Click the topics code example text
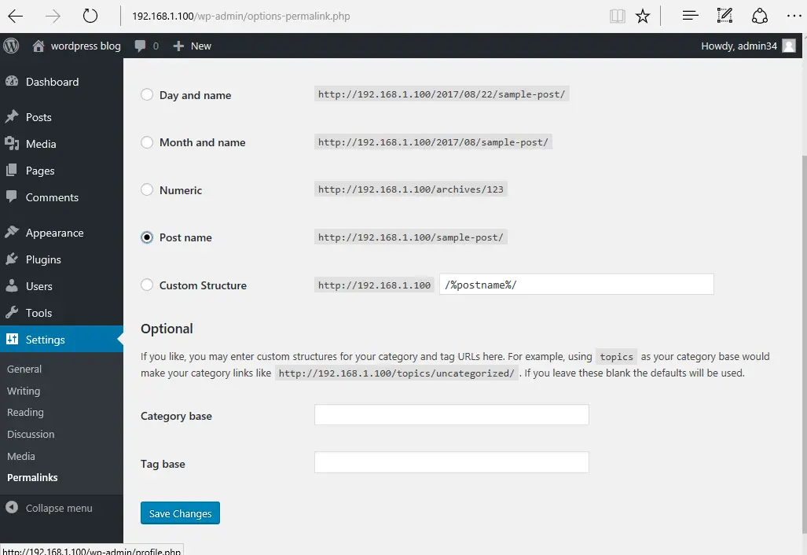 click(617, 357)
